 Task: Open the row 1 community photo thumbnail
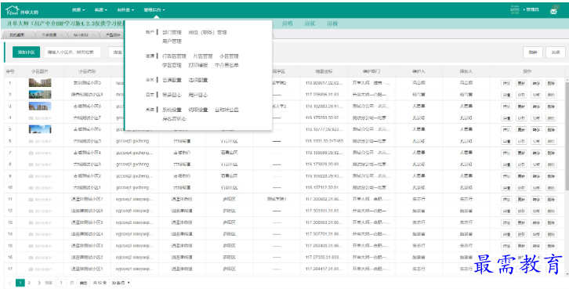40,83
